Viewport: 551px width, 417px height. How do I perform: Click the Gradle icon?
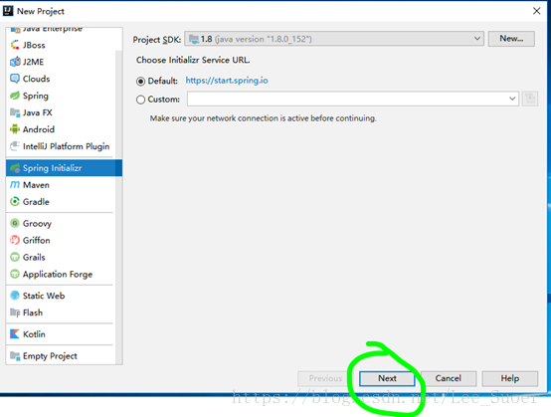(x=15, y=202)
